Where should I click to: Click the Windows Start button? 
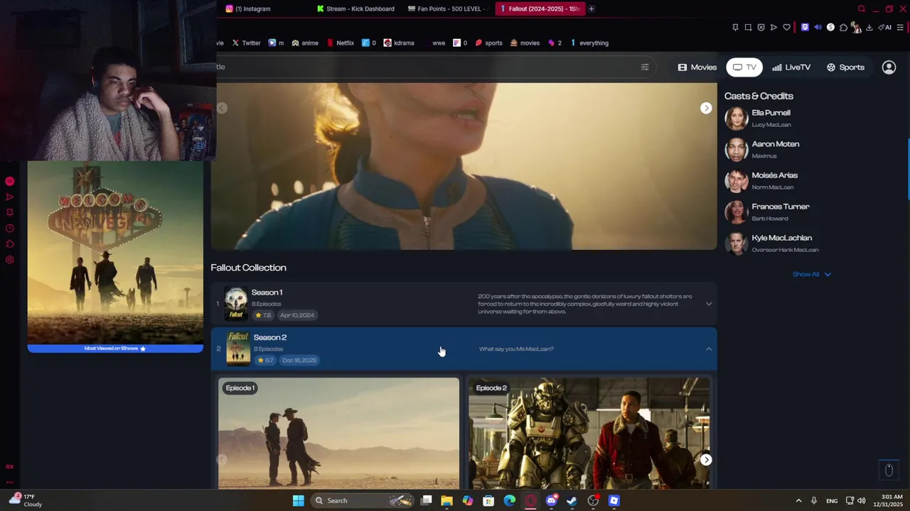(299, 501)
